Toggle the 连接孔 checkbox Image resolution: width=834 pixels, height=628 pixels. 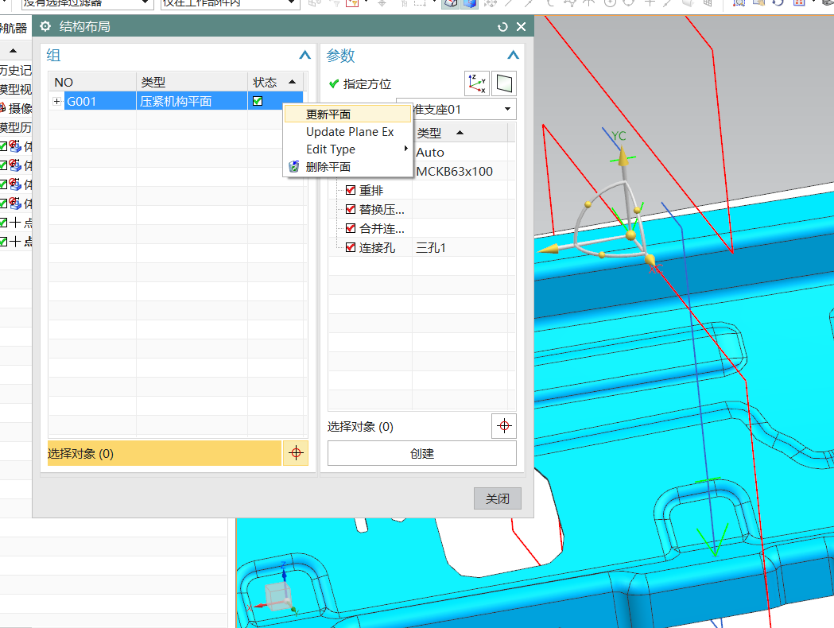coord(351,247)
